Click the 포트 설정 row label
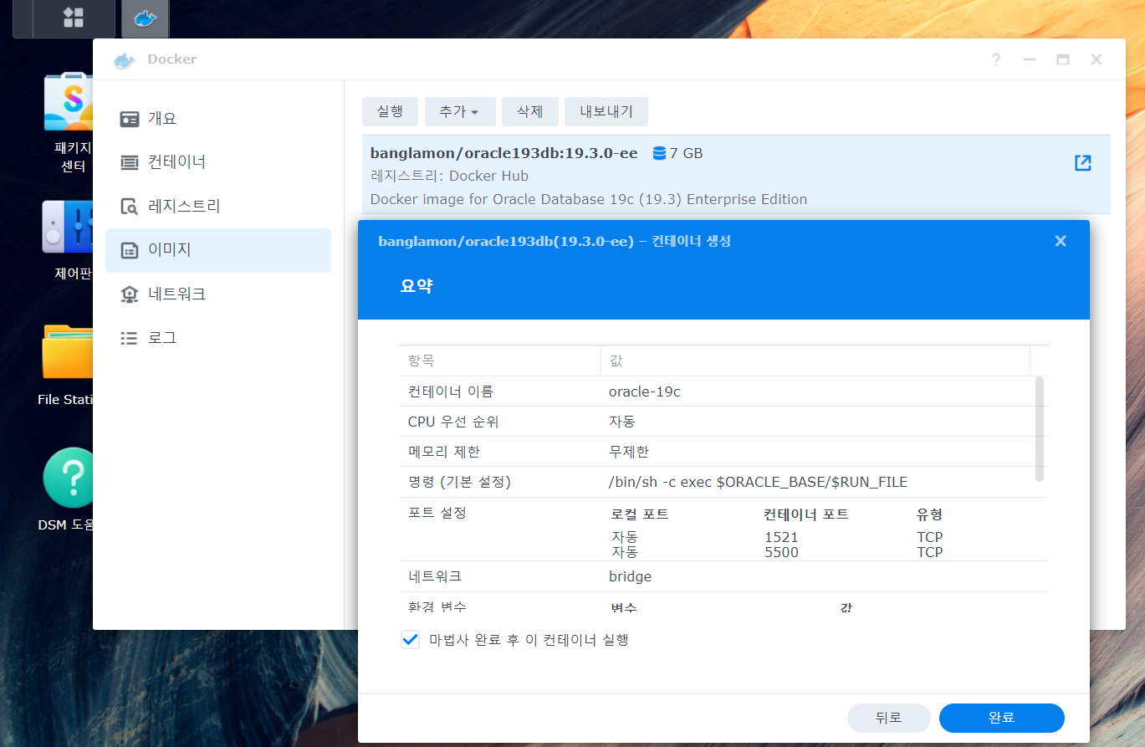Viewport: 1145px width, 747px height. point(437,512)
